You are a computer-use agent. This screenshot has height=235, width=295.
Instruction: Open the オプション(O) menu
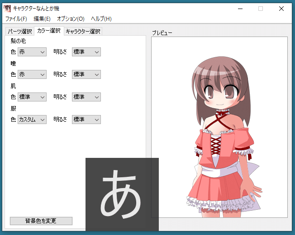tap(71, 19)
